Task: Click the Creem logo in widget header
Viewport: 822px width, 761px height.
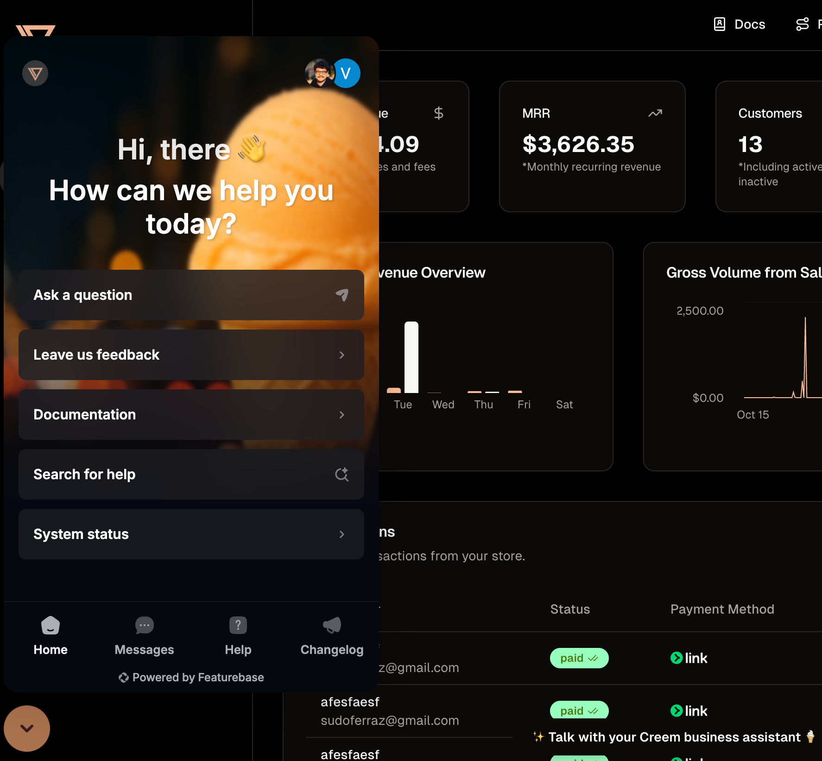Action: pyautogui.click(x=35, y=73)
